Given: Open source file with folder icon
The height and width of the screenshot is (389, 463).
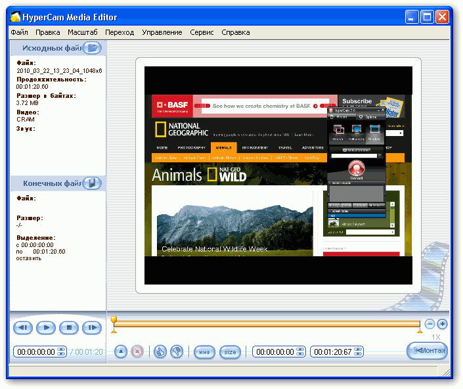Looking at the screenshot, I should tap(92, 48).
